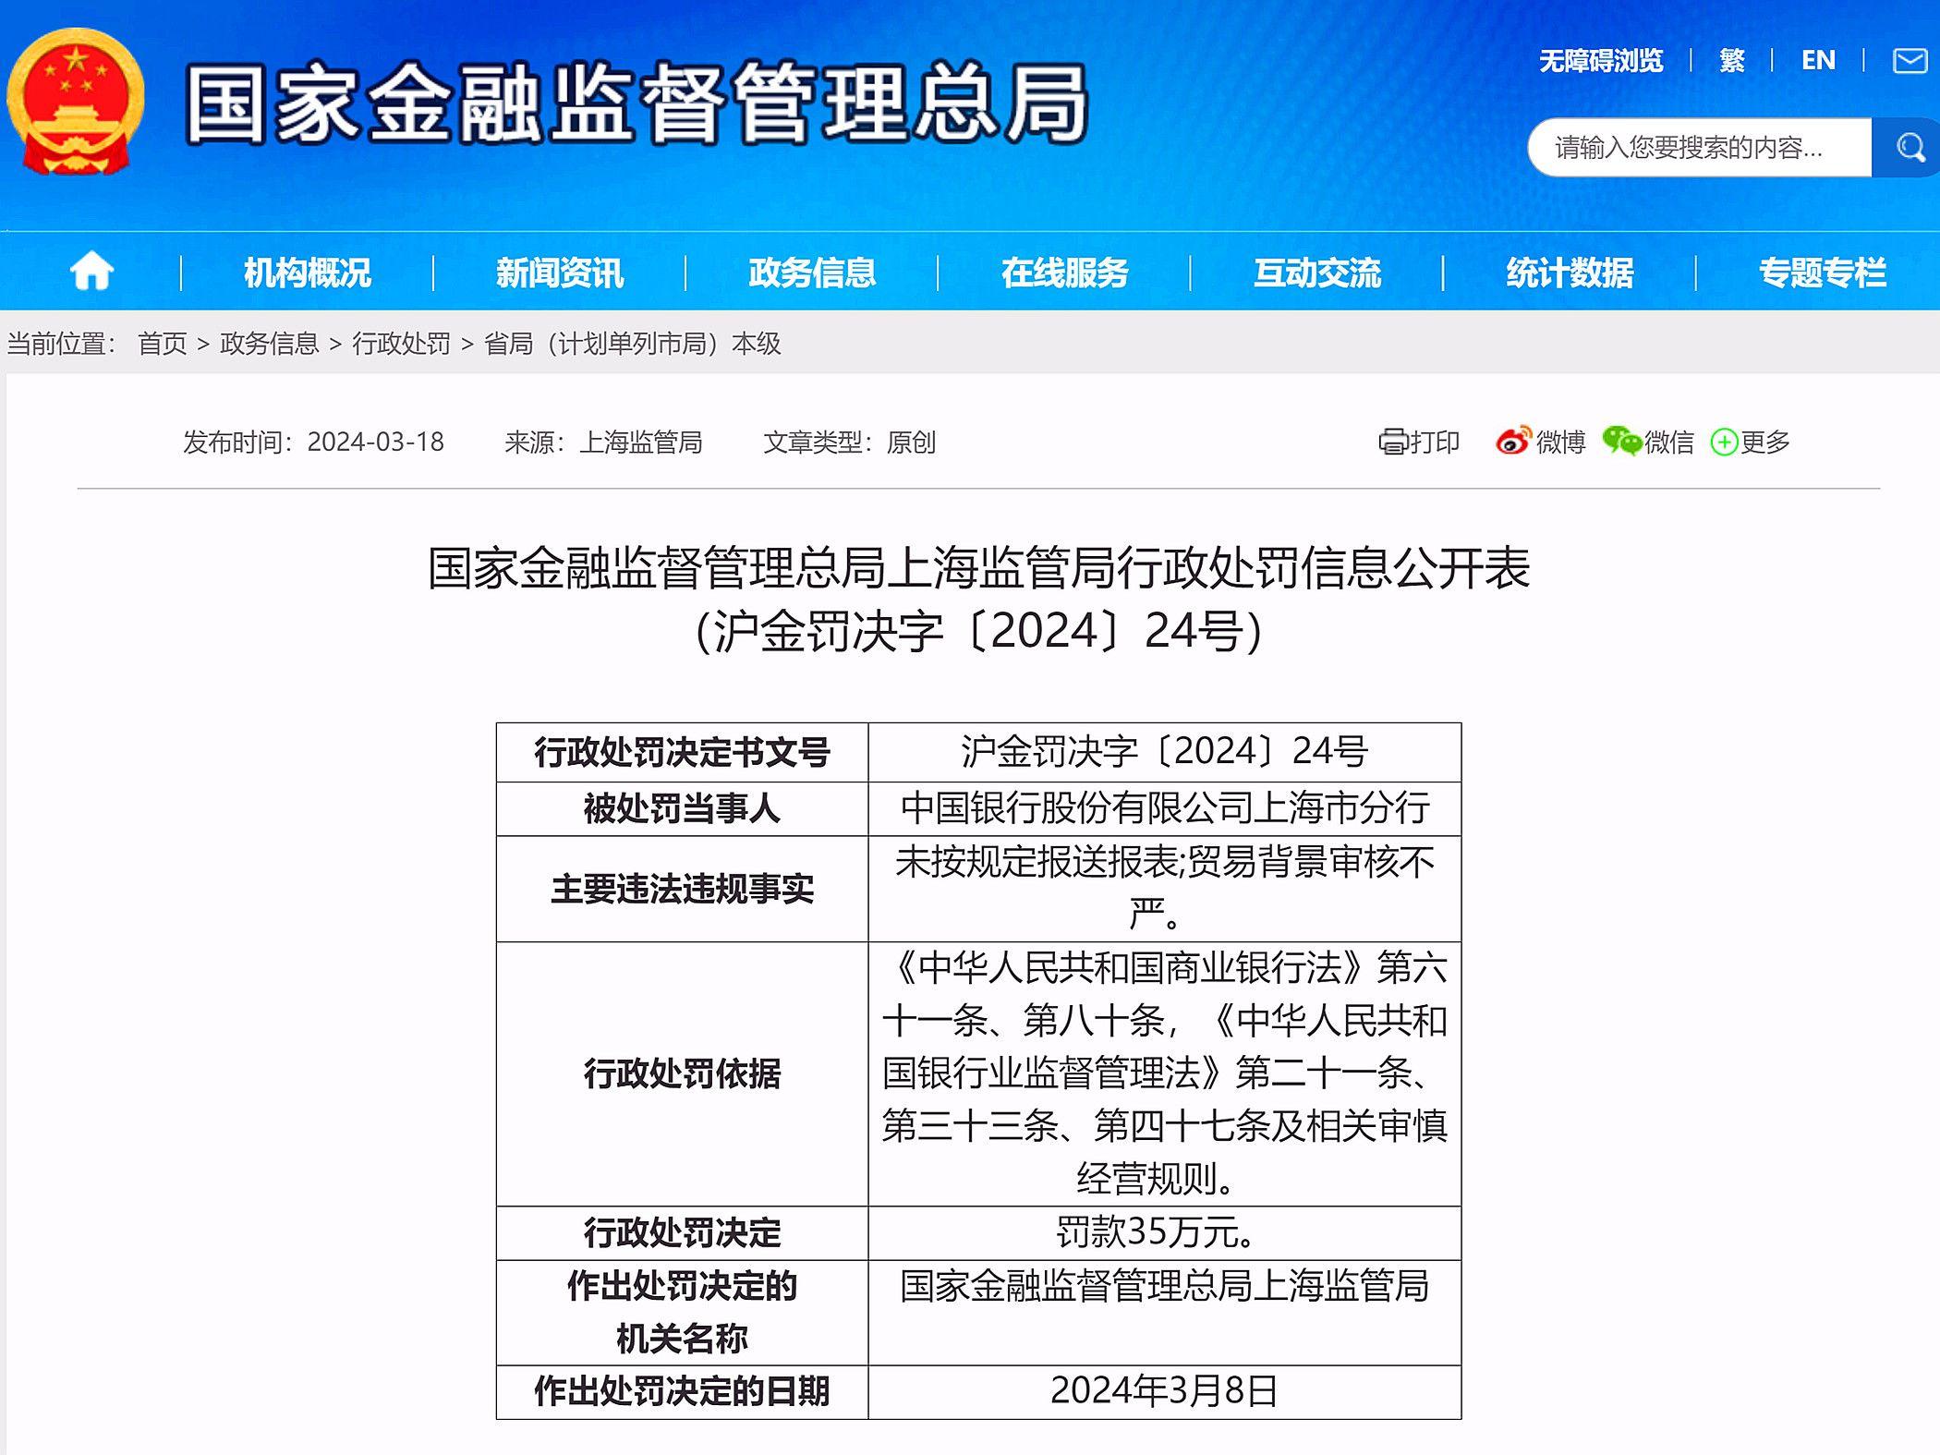Click the 首页 breadcrumb link
Image resolution: width=1940 pixels, height=1455 pixels.
click(163, 344)
